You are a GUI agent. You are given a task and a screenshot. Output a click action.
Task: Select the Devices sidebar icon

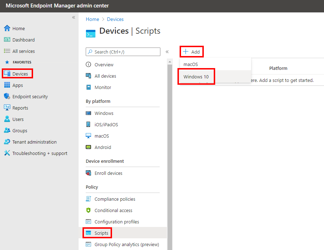(x=7, y=73)
